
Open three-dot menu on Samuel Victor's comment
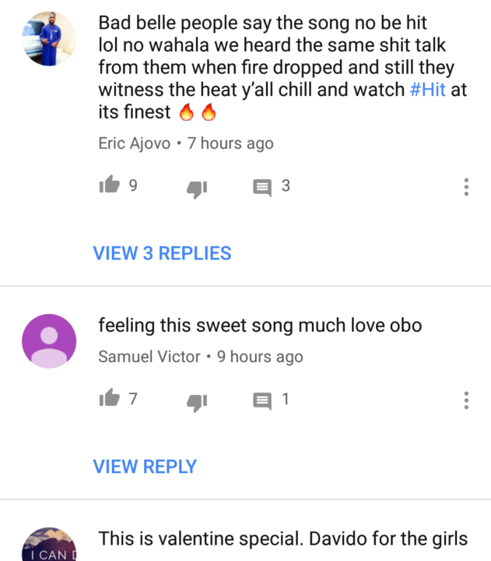click(x=466, y=400)
